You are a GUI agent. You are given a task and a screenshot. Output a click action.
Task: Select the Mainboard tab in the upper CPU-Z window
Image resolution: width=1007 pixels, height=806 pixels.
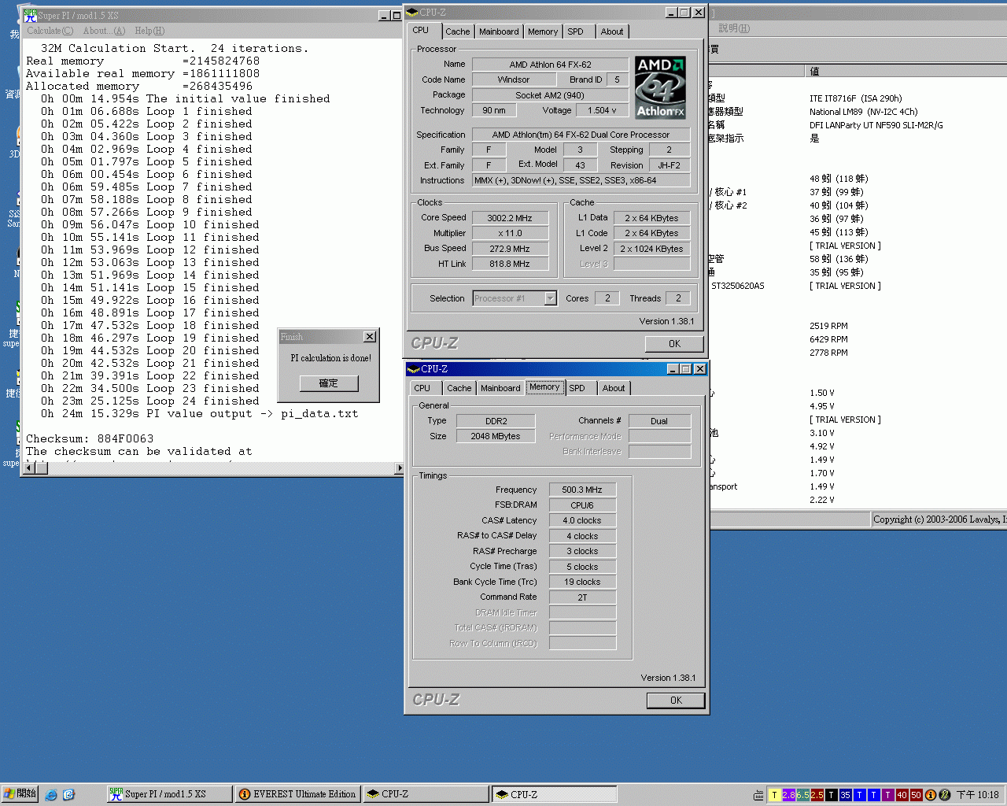click(499, 31)
